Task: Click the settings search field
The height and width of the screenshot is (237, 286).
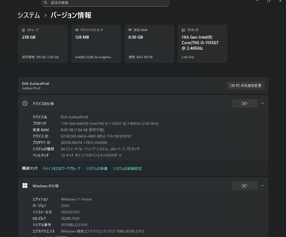Action: pos(105,3)
